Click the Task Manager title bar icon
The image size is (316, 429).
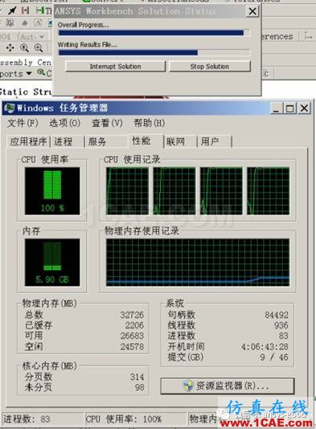tap(10, 108)
